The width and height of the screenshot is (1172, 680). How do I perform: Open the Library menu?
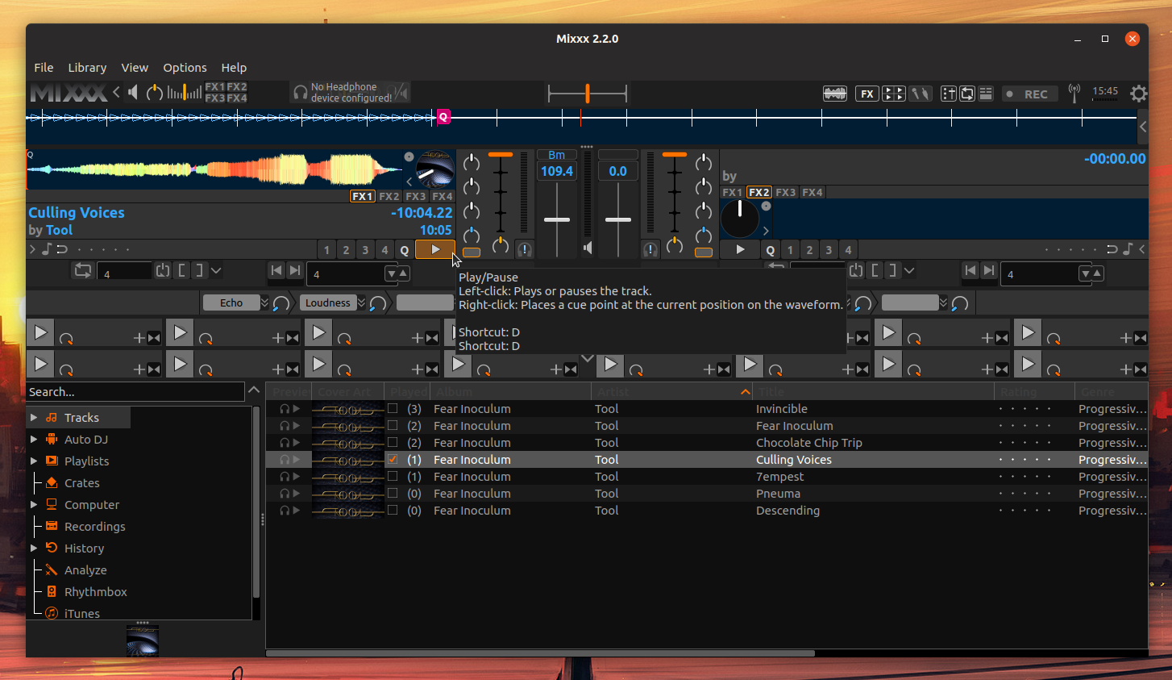[x=87, y=68]
